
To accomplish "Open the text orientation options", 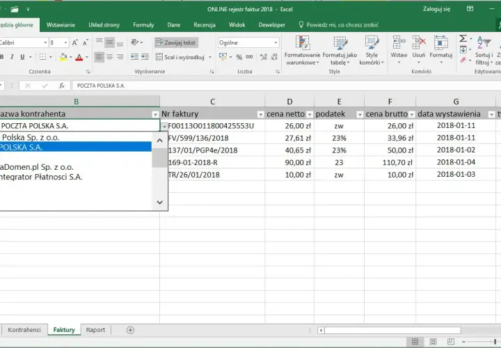I will 136,42.
